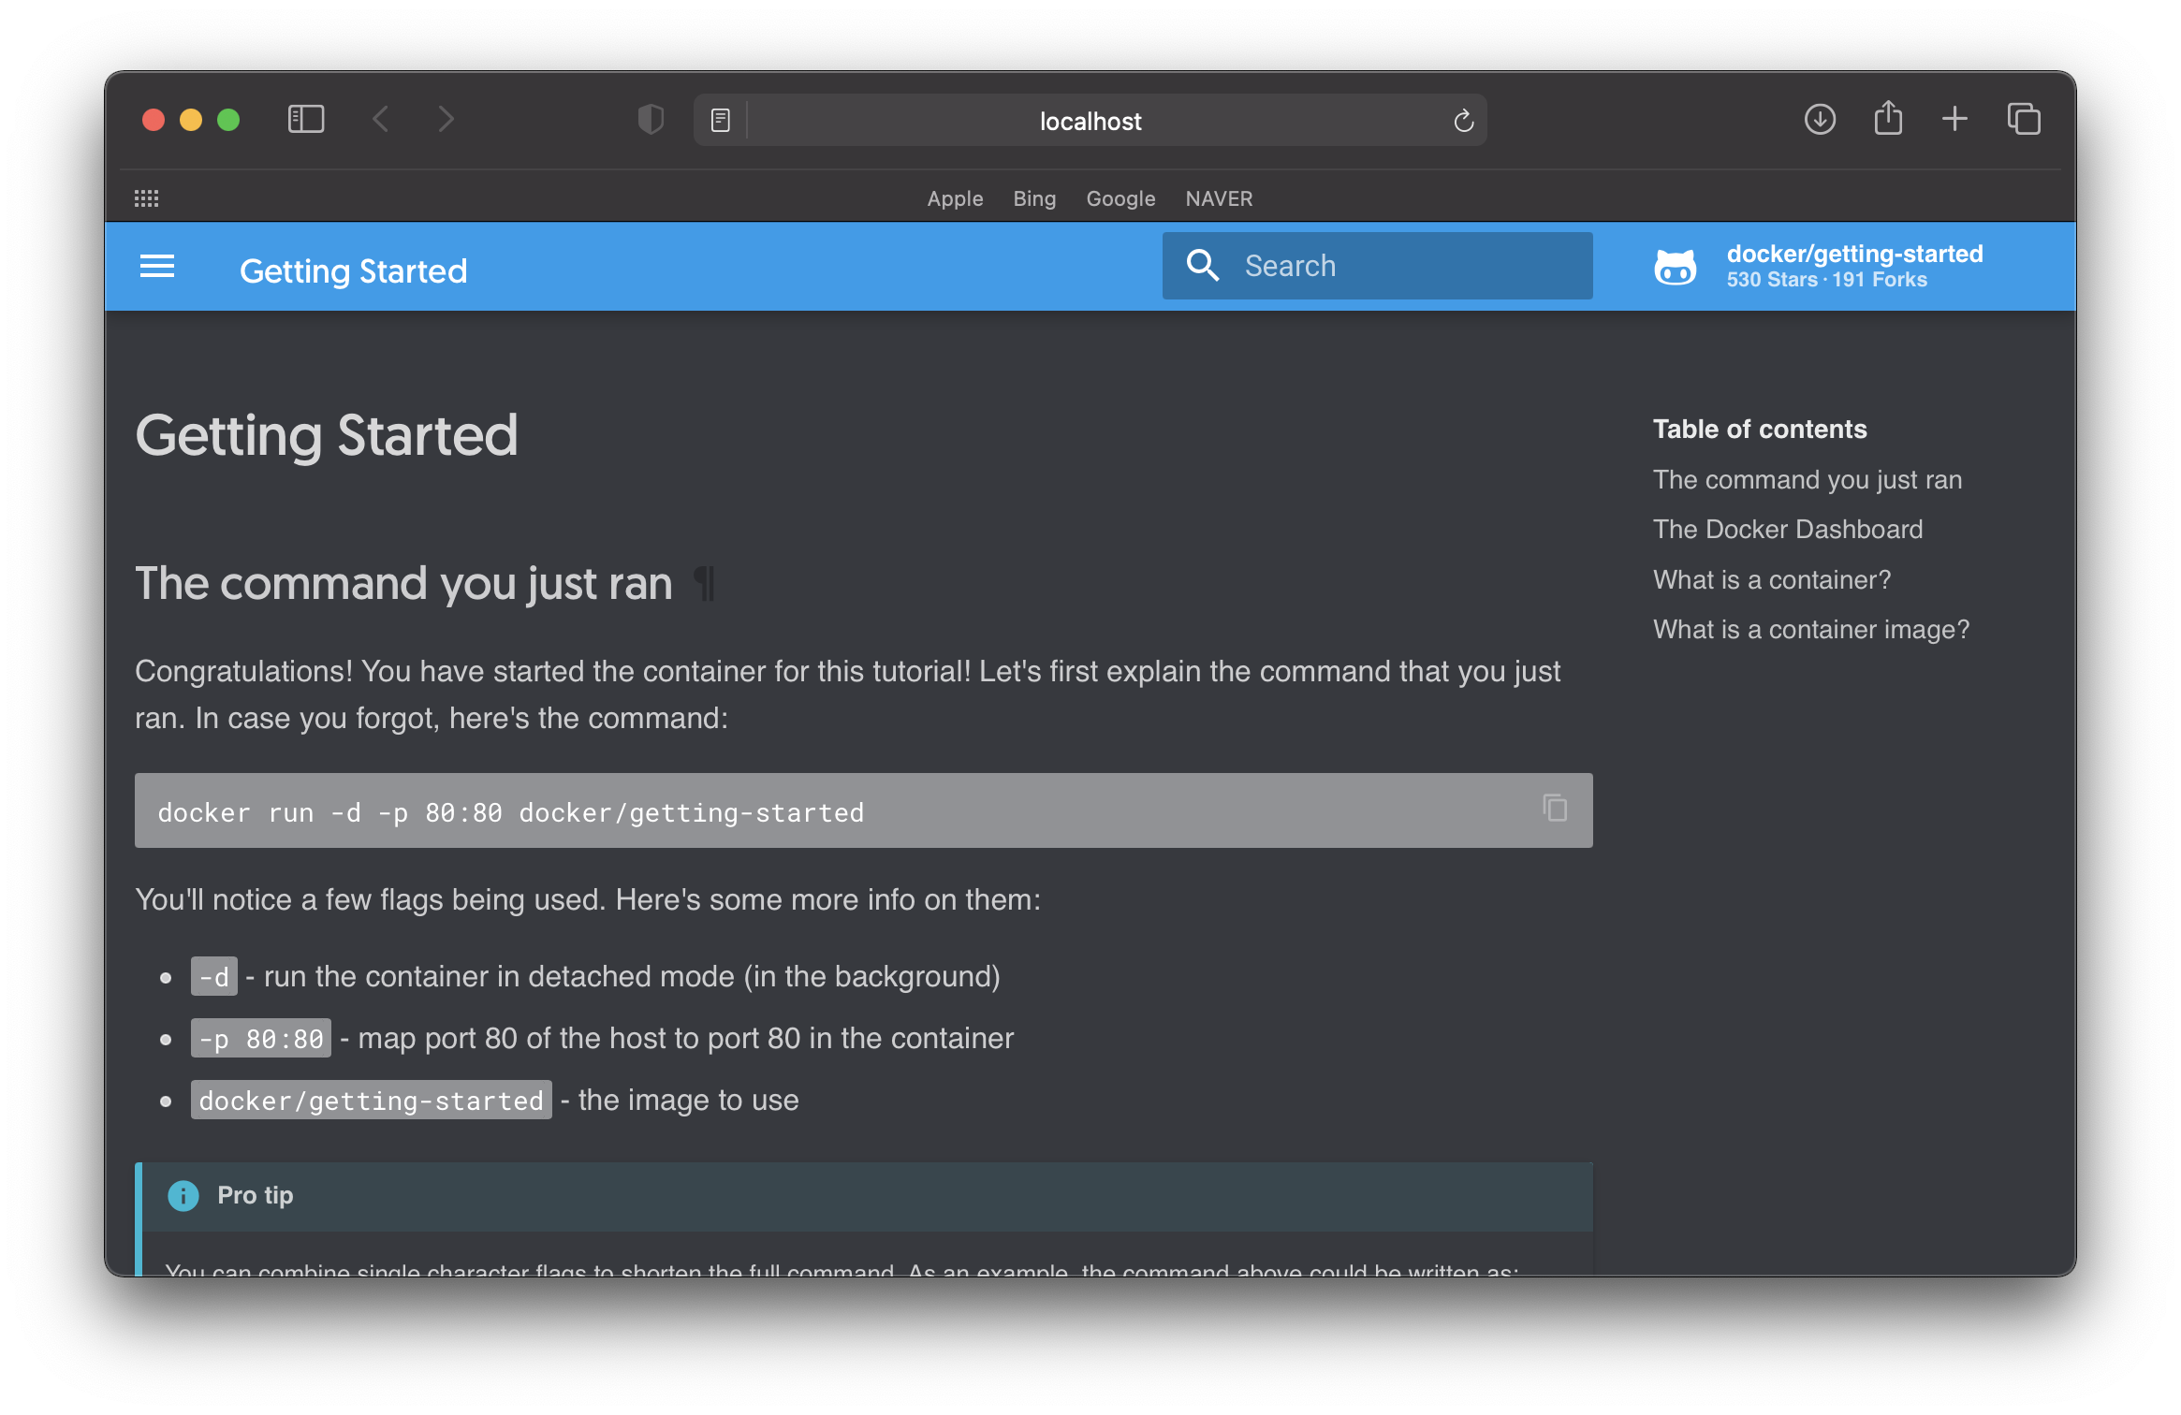Open the Reader view page icon

pos(720,121)
